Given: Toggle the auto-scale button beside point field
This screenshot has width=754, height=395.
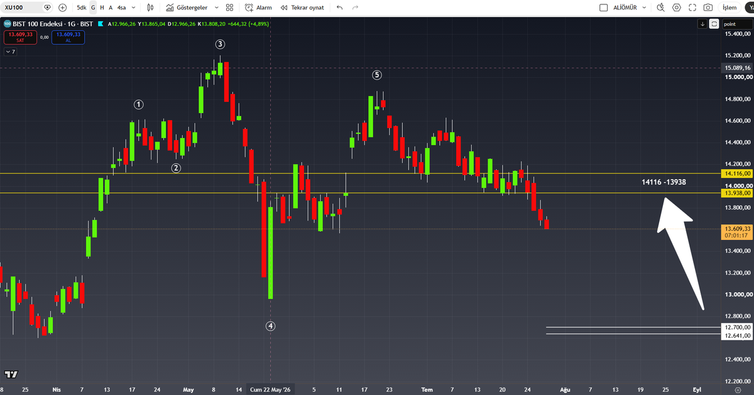Looking at the screenshot, I should click(714, 24).
